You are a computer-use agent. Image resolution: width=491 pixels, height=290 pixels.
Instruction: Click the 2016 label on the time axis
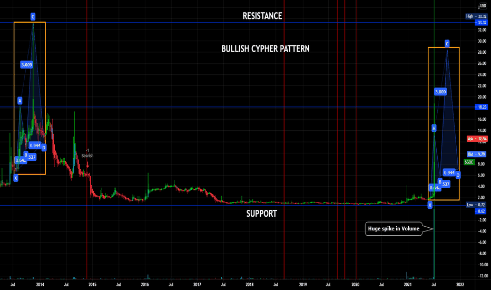[x=145, y=285]
